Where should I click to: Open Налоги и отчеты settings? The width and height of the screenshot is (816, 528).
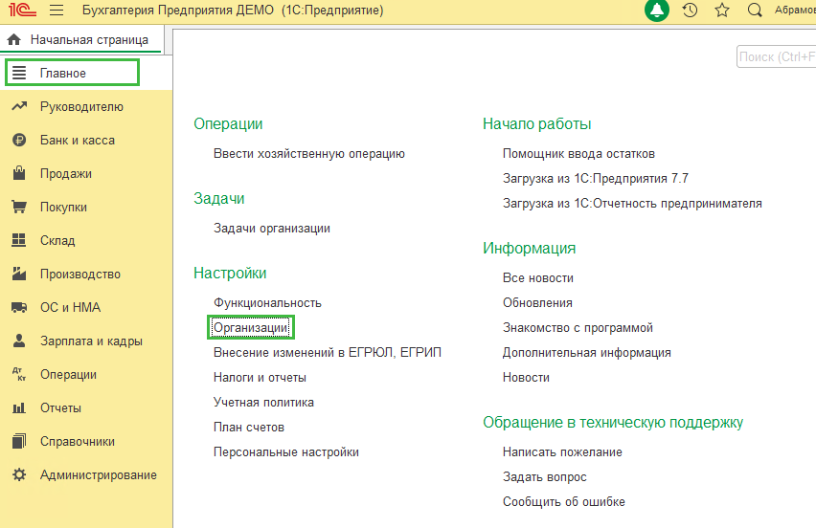260,377
